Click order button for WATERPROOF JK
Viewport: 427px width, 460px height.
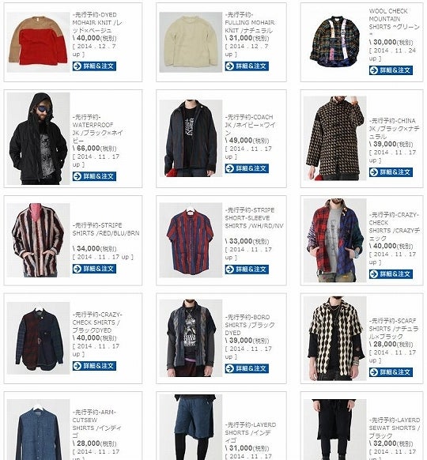pos(94,176)
